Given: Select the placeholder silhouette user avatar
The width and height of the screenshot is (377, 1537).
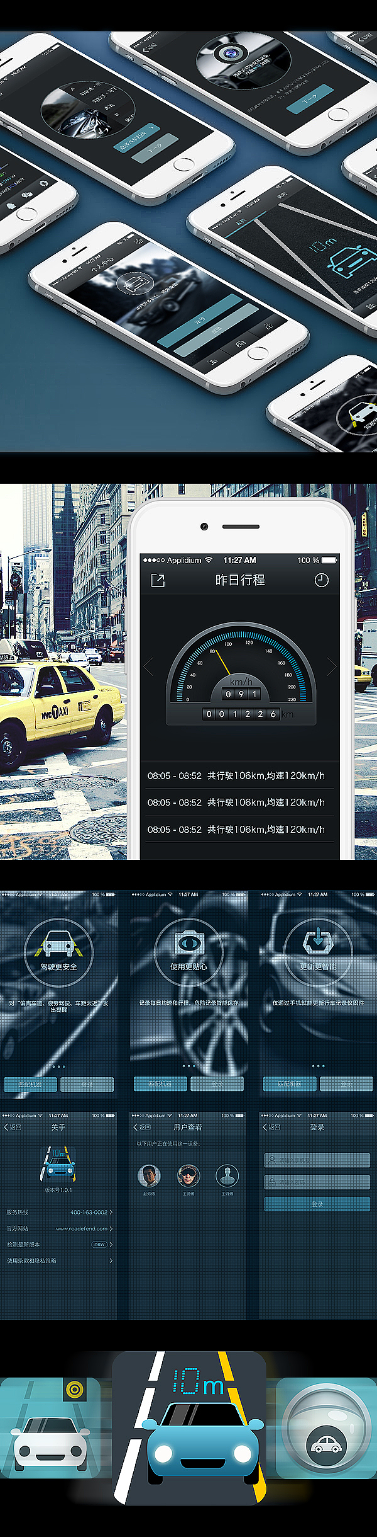Looking at the screenshot, I should pos(227,1175).
